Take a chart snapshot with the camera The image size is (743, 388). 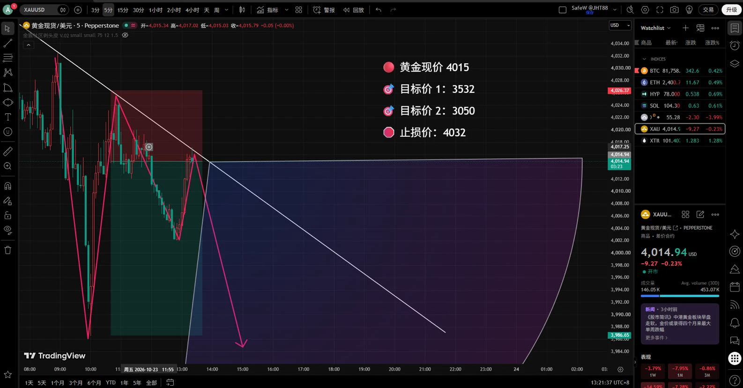pos(674,10)
